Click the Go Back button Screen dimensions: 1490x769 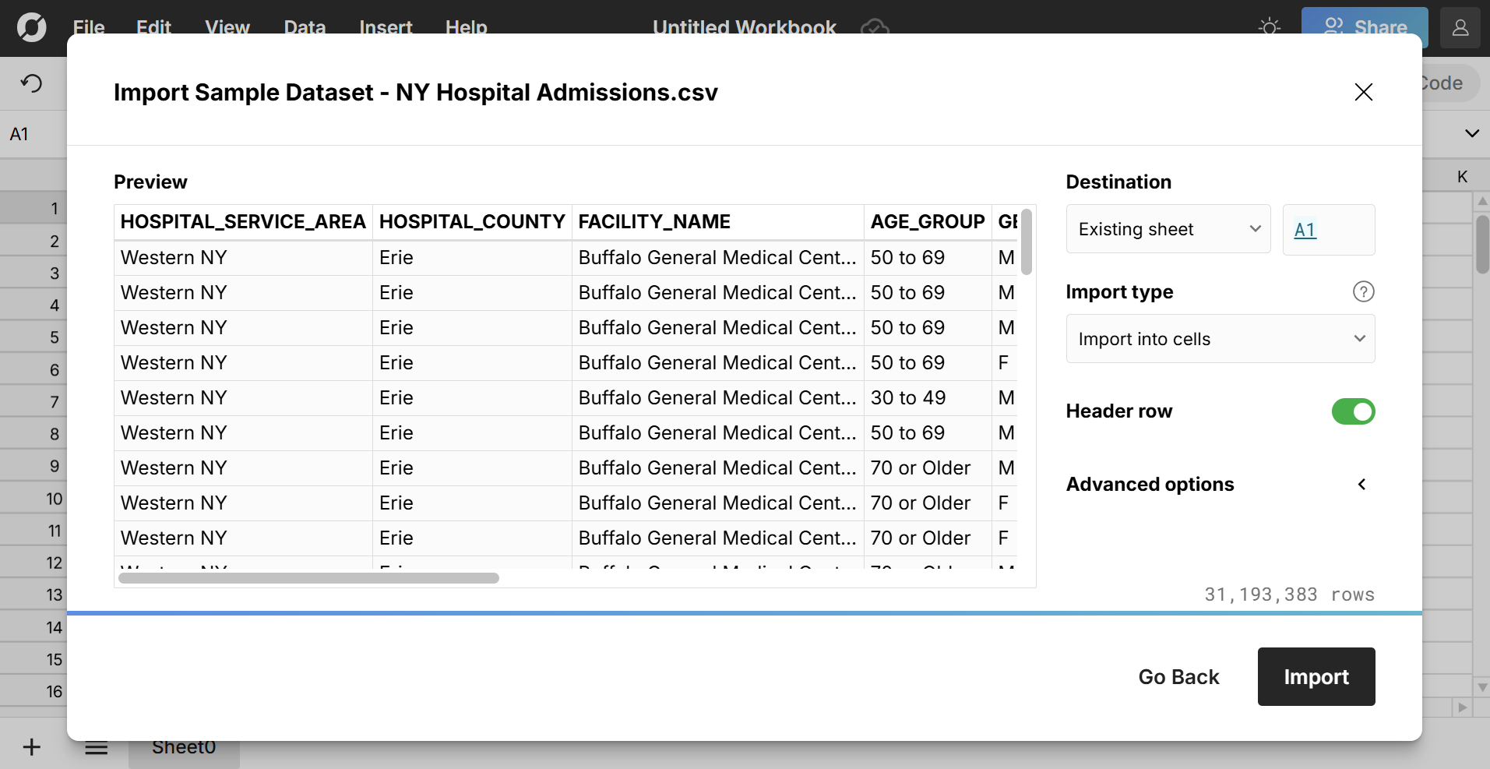pyautogui.click(x=1178, y=676)
